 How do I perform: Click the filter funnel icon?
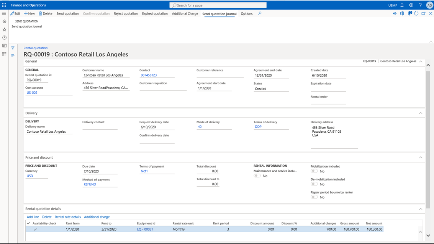click(13, 48)
